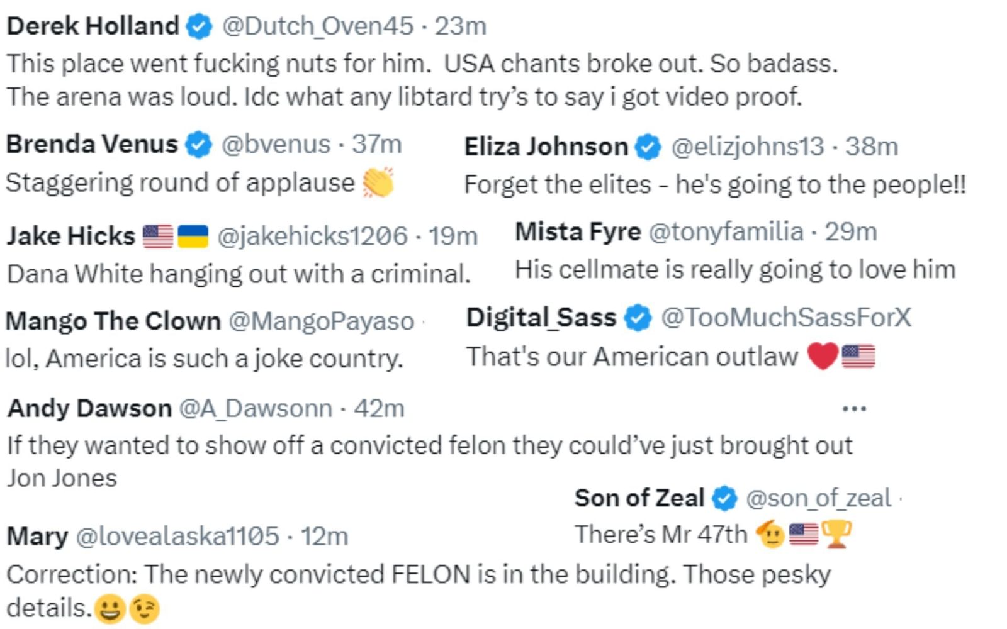Click Digital_Sass's verified checkmark icon
Image resolution: width=1007 pixels, height=629 pixels.
pos(638,318)
